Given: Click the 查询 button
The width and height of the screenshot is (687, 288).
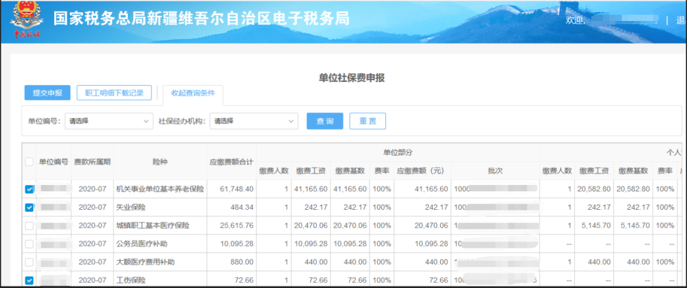Looking at the screenshot, I should tap(324, 121).
